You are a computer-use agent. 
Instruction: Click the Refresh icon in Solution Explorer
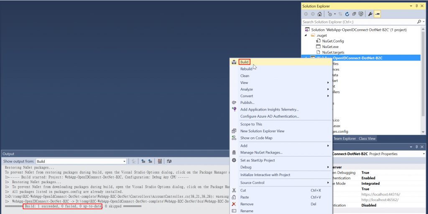point(347,14)
